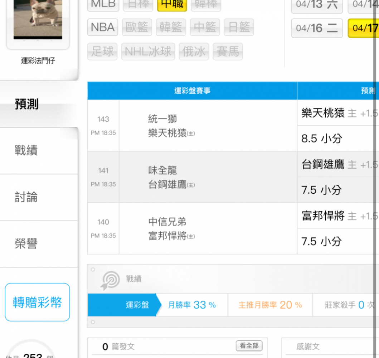The height and width of the screenshot is (358, 379).
Task: Select the 賽馬 category filter
Action: pos(228,52)
